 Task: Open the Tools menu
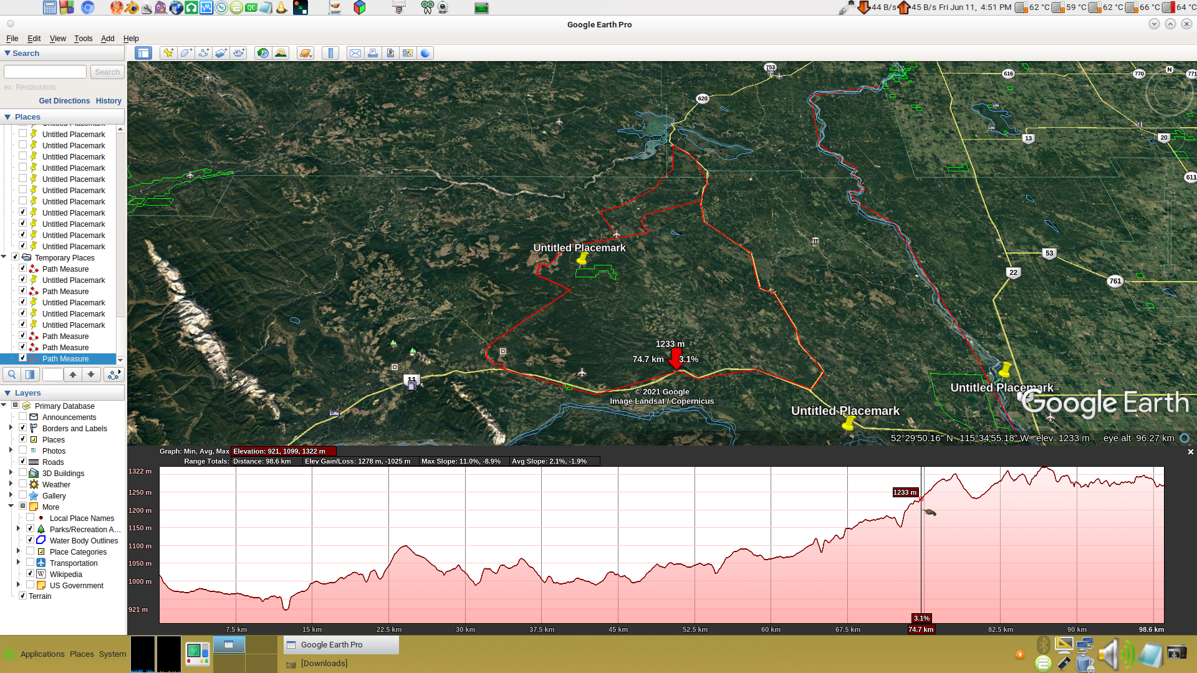coord(83,39)
